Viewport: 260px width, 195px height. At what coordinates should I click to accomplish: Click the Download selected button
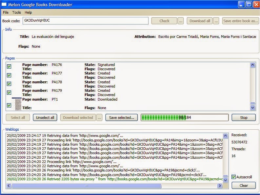click(78, 118)
